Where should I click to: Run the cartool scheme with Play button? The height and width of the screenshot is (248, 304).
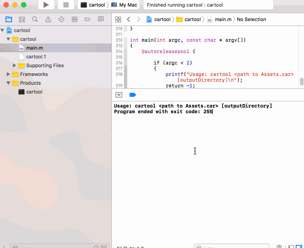click(46, 5)
